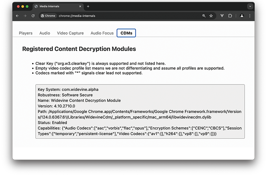Open a new tab with plus button
This screenshot has width=267, height=176.
(88, 6)
